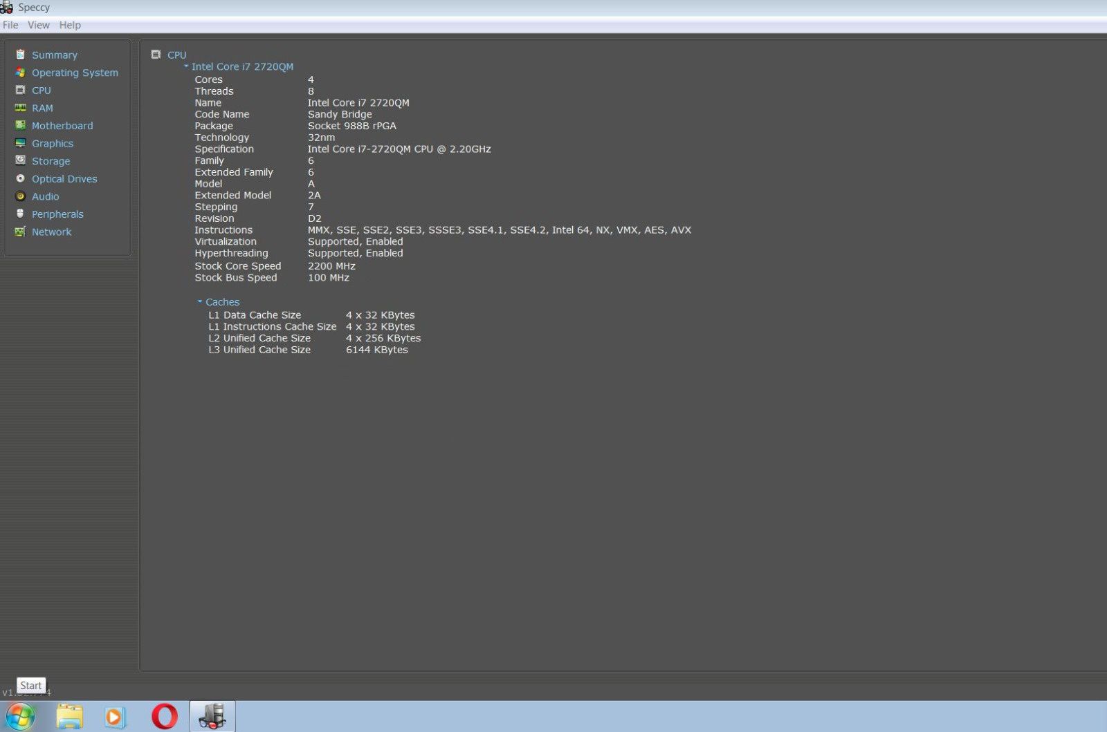The width and height of the screenshot is (1107, 732).
Task: Click the 'L1 Data Cache Size' label
Action: [255, 315]
